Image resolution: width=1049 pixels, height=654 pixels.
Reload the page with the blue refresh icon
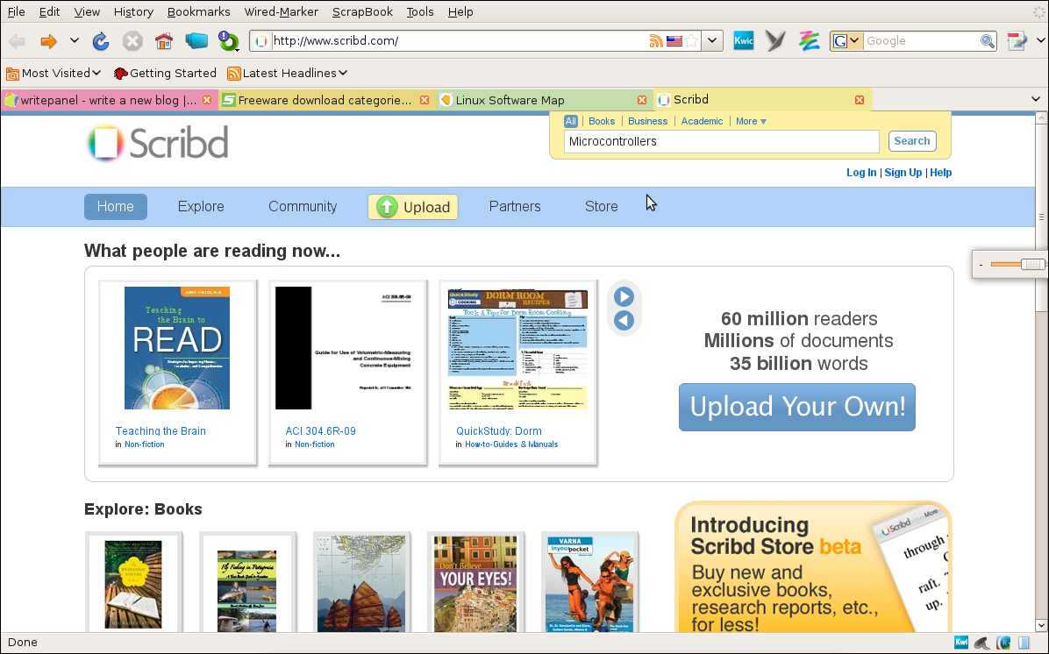point(100,41)
